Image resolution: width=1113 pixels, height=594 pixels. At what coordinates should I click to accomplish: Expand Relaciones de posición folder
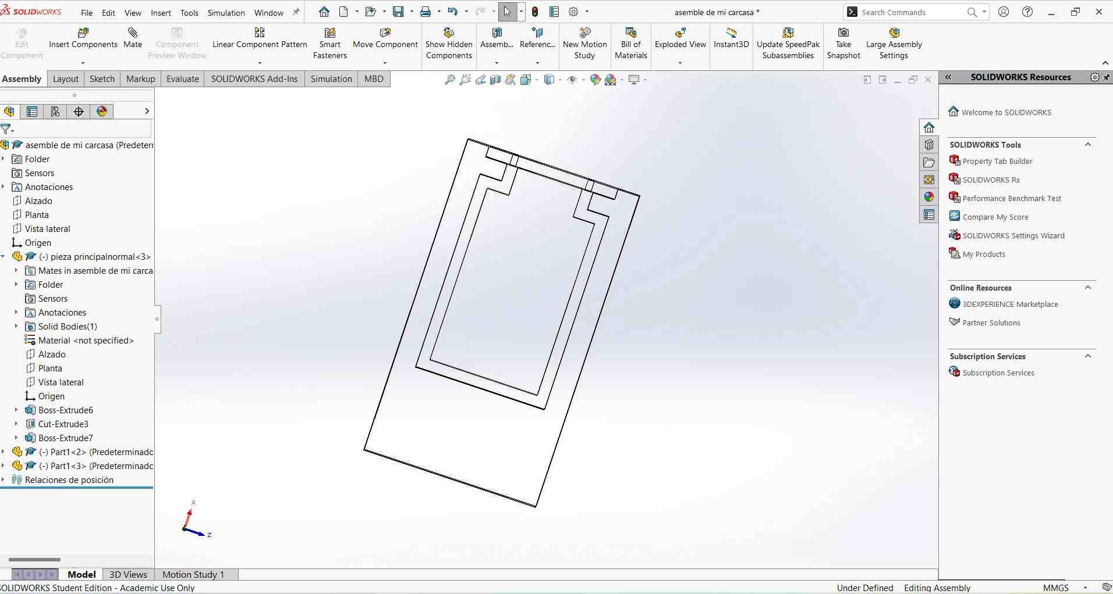click(x=3, y=480)
